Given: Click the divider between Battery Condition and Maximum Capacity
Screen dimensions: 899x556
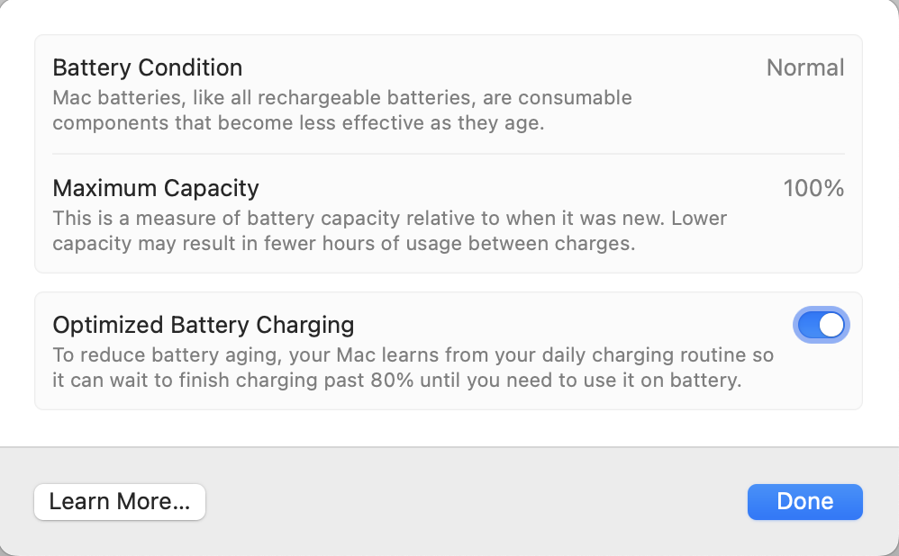Looking at the screenshot, I should [449, 154].
